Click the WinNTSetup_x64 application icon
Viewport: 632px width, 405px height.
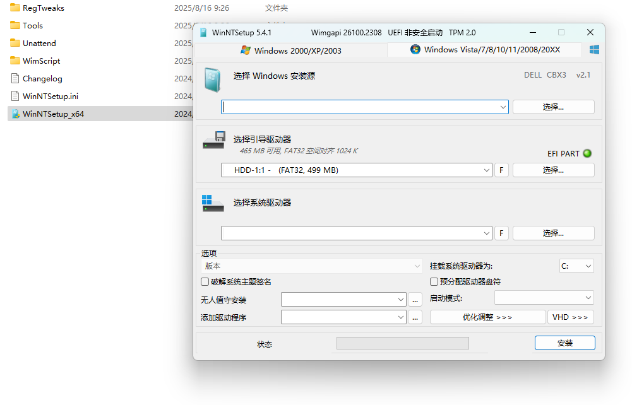coord(15,114)
